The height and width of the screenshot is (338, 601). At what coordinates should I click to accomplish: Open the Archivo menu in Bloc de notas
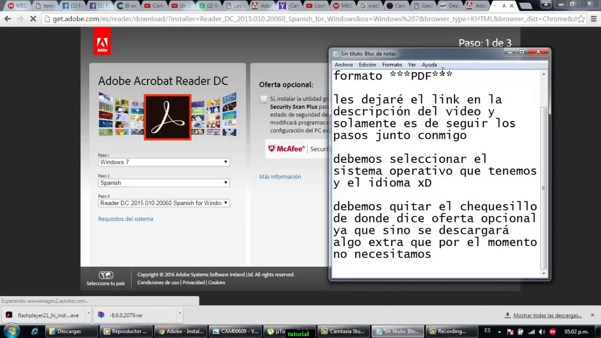coord(344,65)
